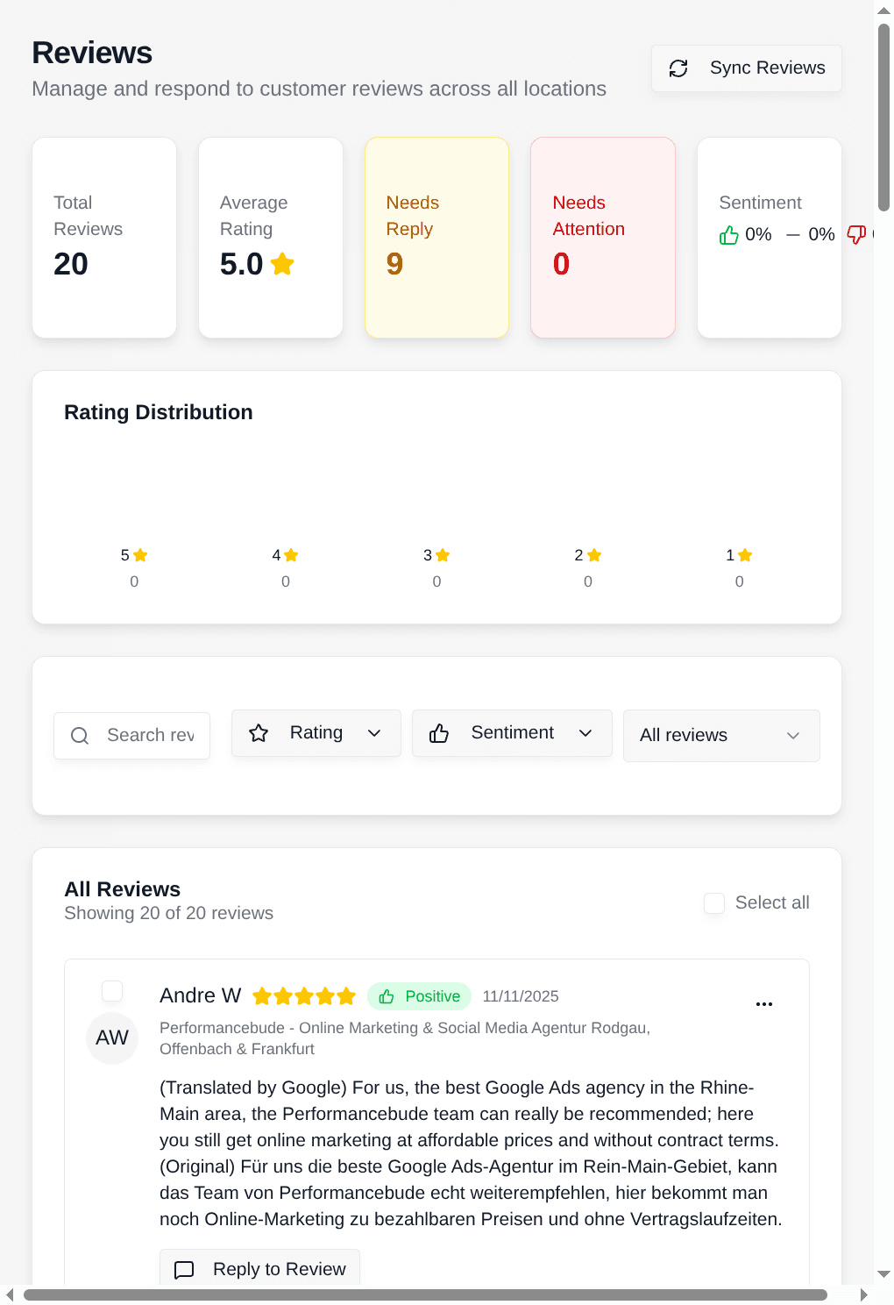
Task: Click the green thumbs up sentiment icon
Action: (x=728, y=234)
